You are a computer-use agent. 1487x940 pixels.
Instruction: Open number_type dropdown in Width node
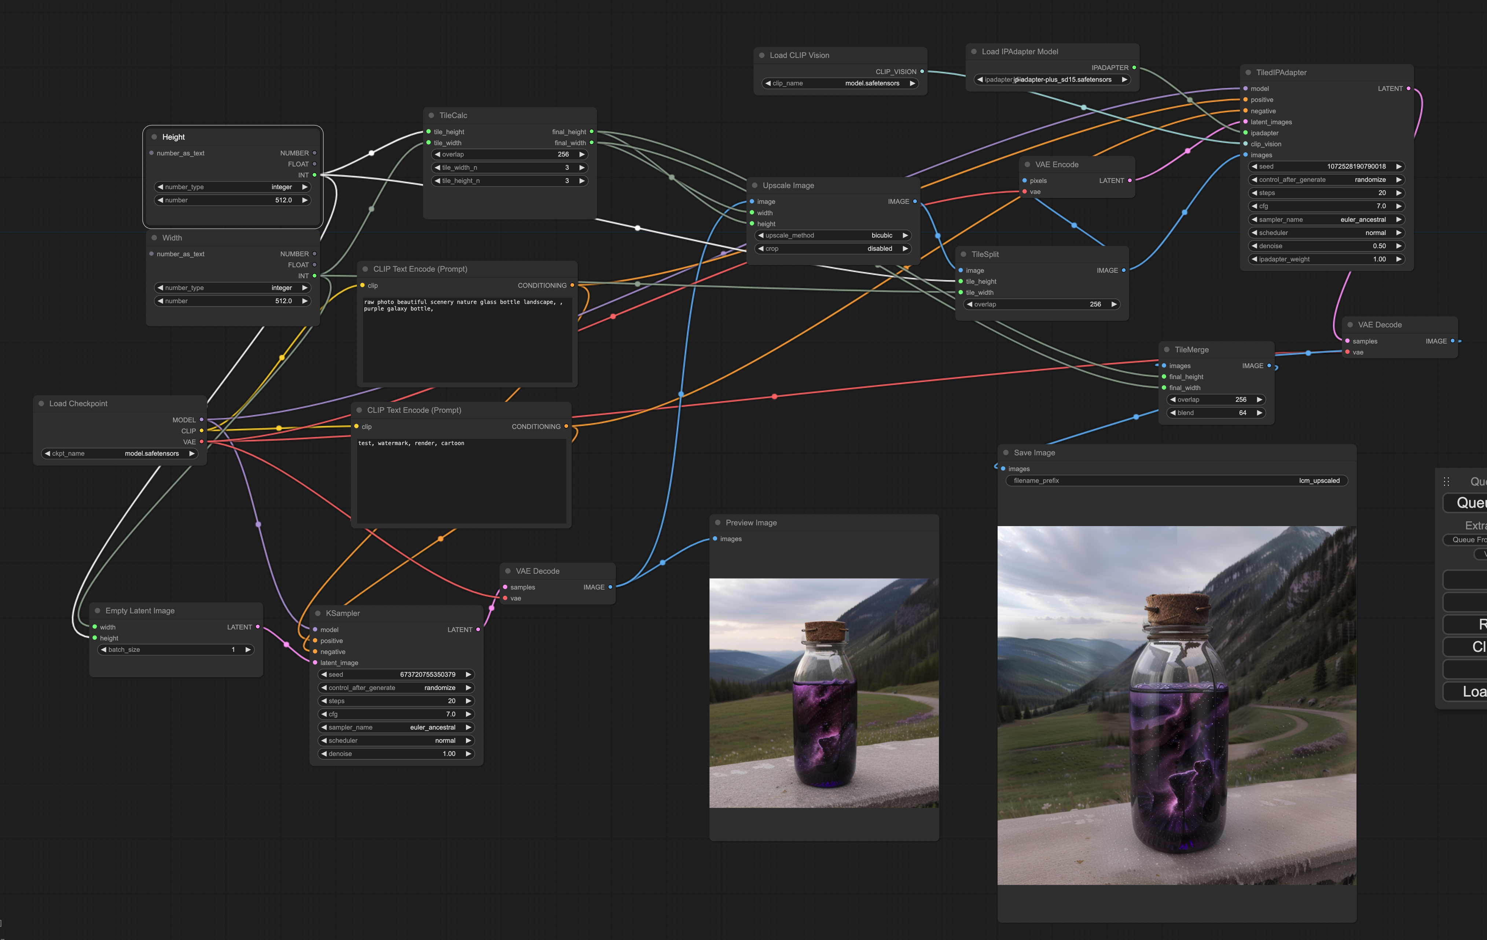point(232,288)
